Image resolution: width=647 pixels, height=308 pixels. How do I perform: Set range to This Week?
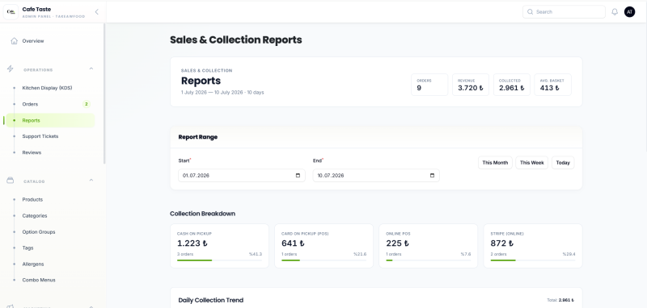(x=532, y=162)
